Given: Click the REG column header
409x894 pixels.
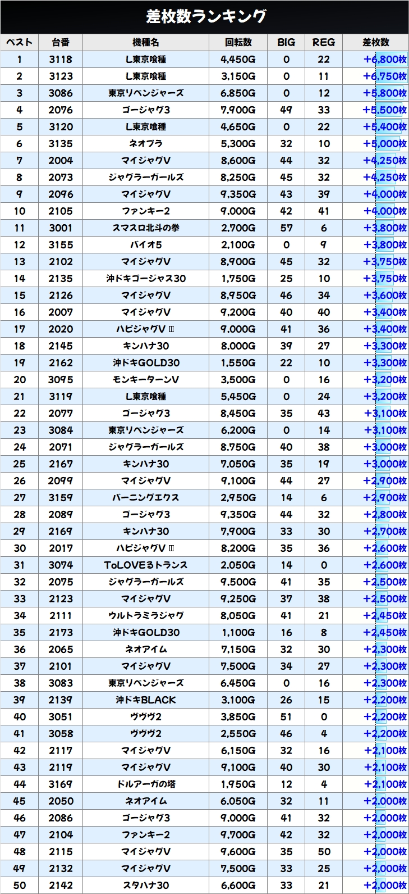Looking at the screenshot, I should tap(324, 42).
